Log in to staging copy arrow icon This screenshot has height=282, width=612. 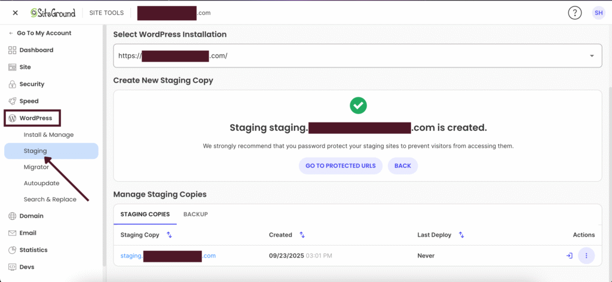tap(569, 256)
